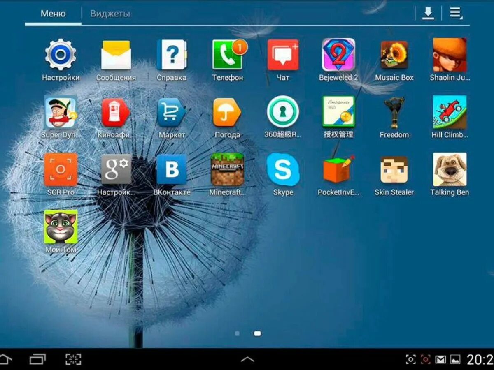Open the downloaded apps view

(429, 13)
